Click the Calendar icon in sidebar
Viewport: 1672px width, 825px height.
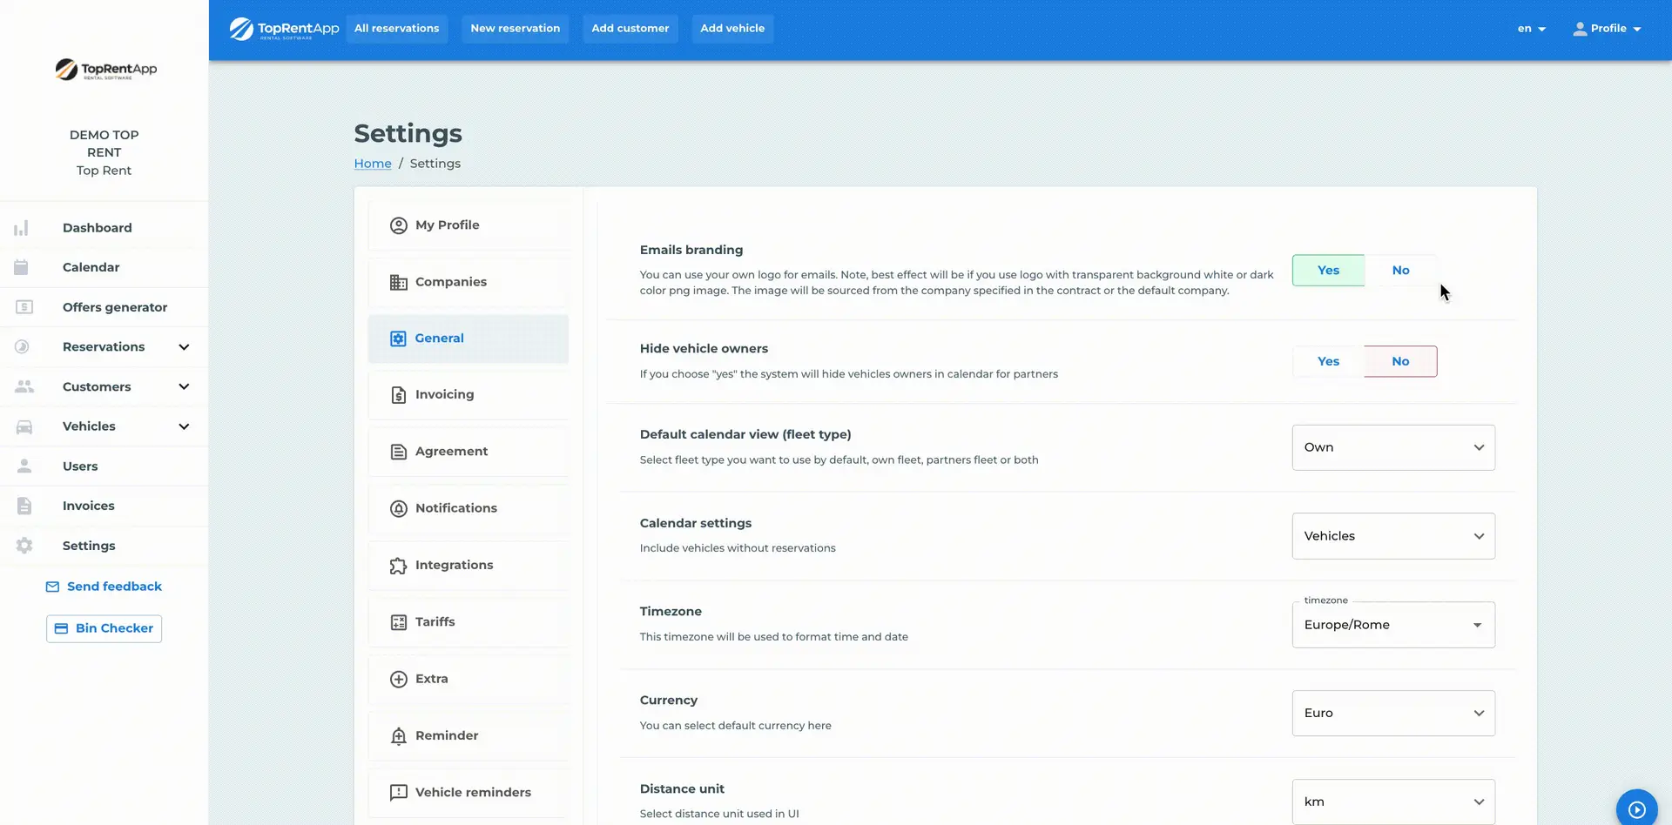tap(22, 267)
